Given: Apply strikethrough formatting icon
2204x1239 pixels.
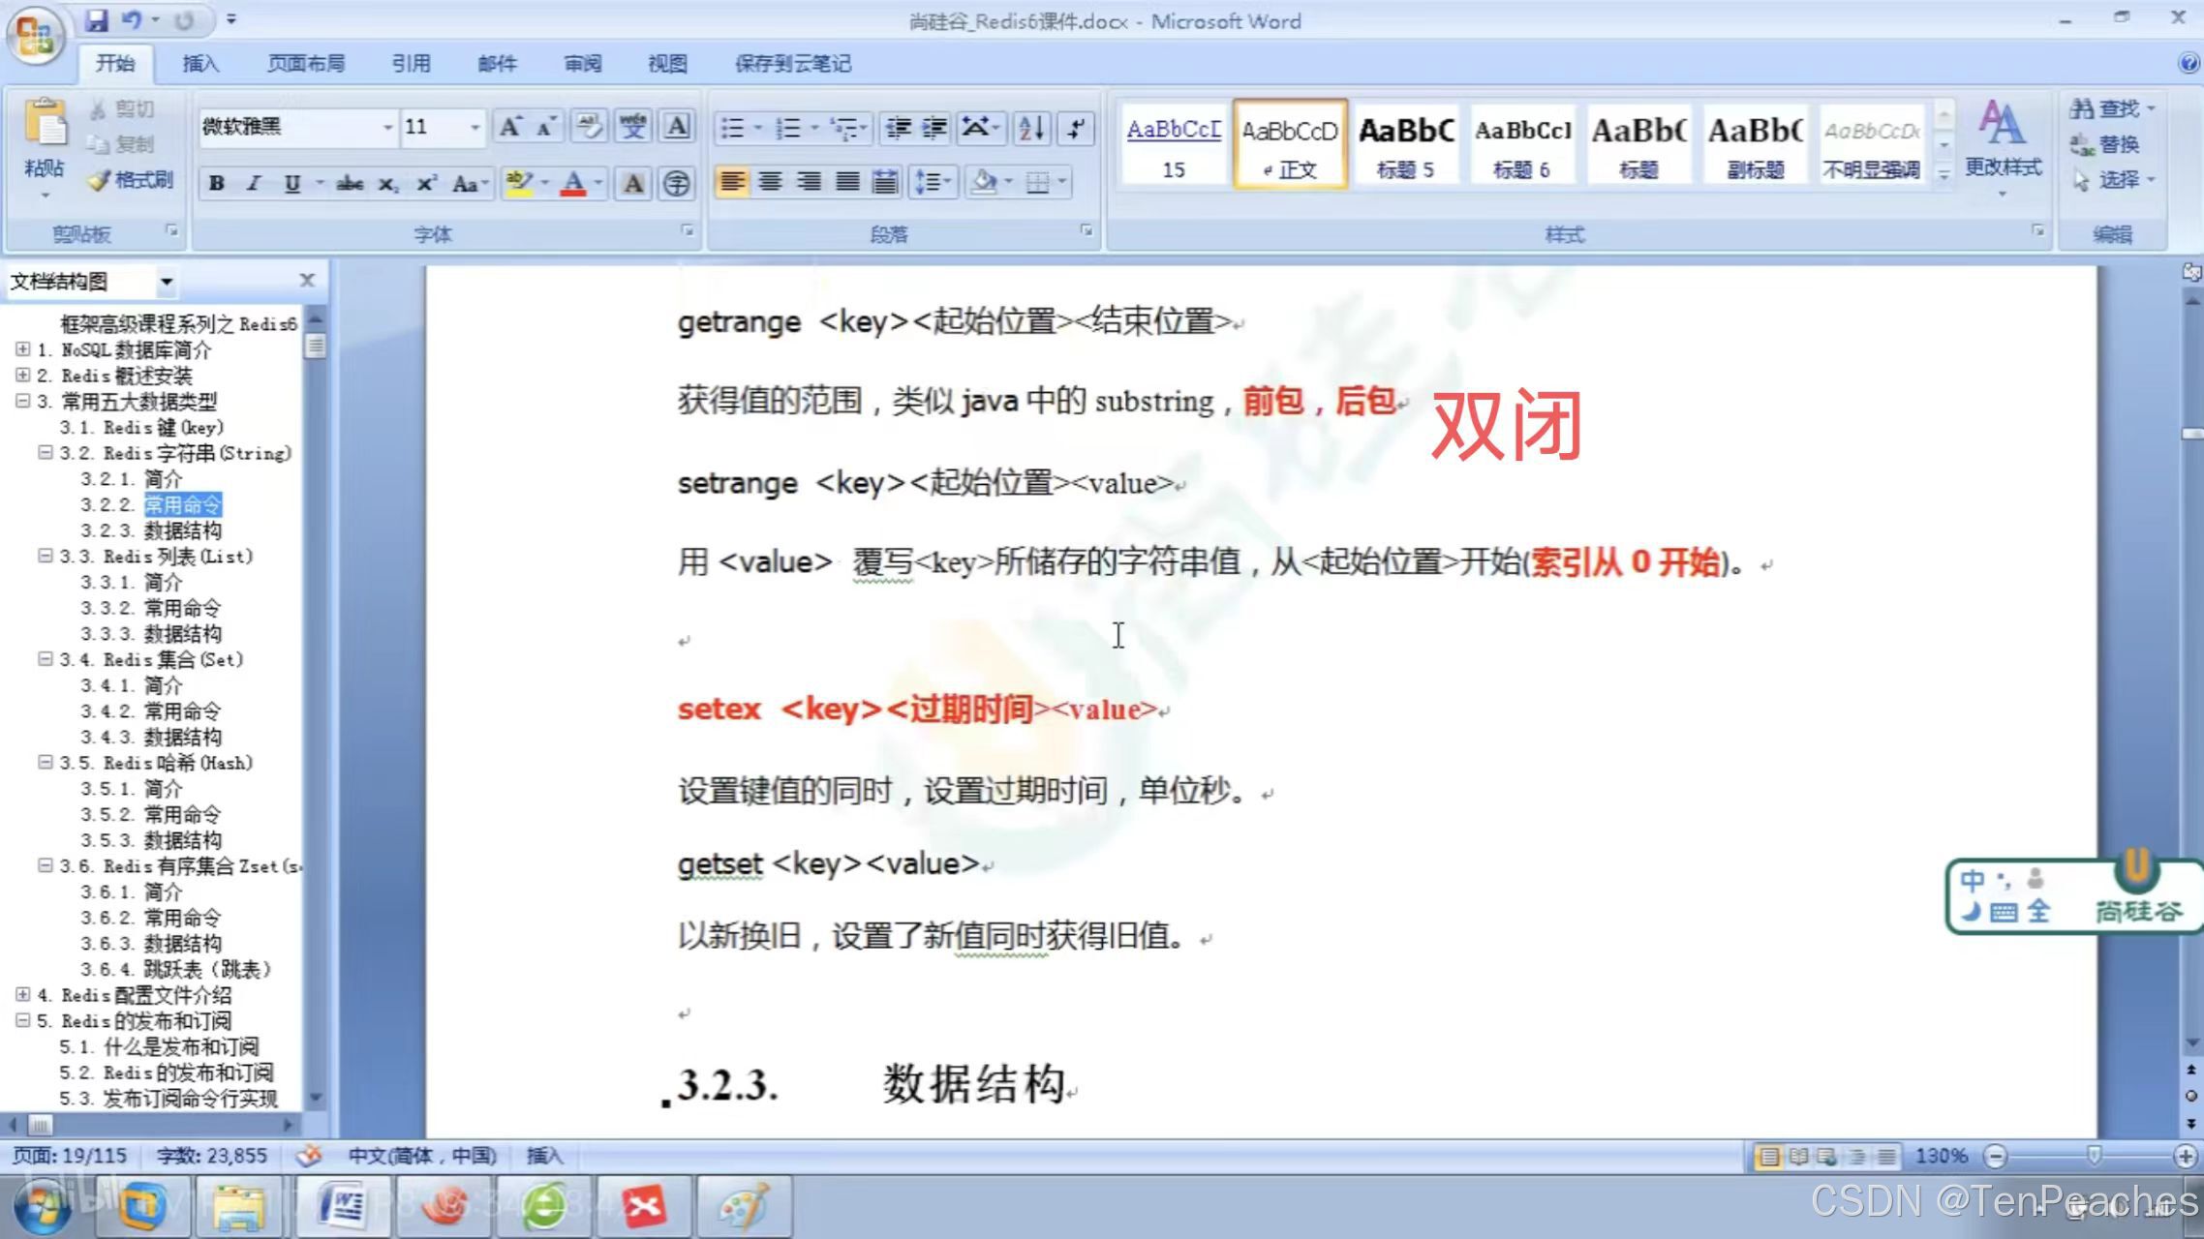Looking at the screenshot, I should [x=350, y=184].
